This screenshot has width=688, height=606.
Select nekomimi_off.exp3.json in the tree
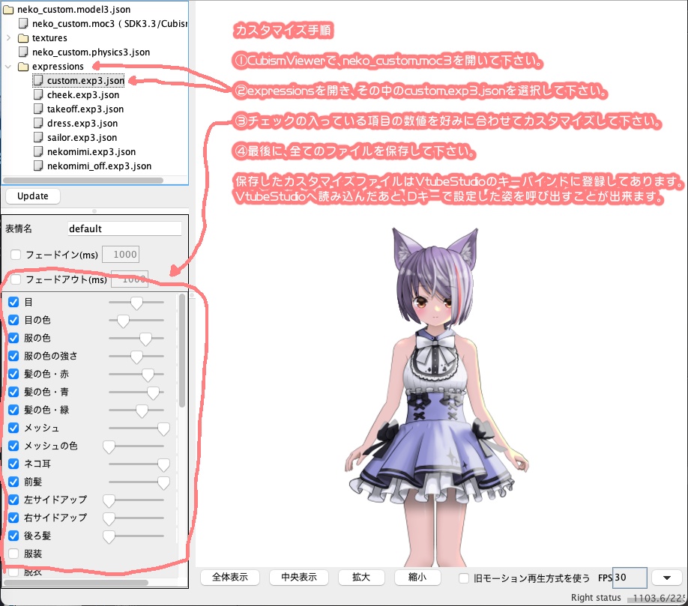[x=99, y=166]
